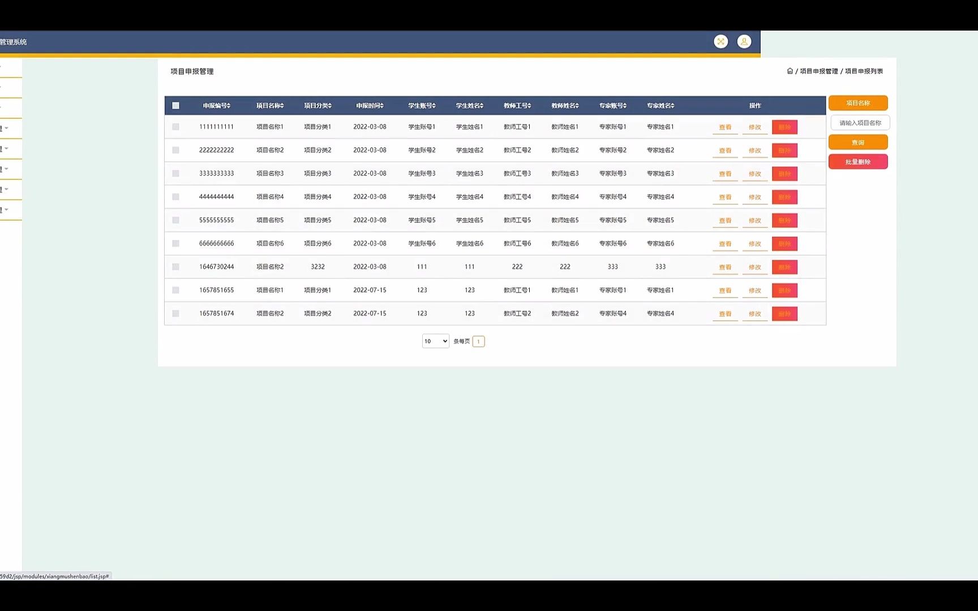This screenshot has height=611, width=978.
Task: Check the row 1657851674 checkbox
Action: 175,313
